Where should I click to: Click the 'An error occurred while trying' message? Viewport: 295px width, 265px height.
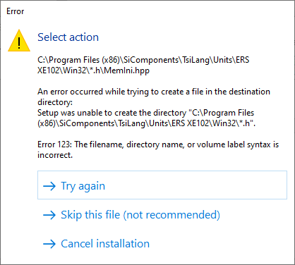point(154,92)
